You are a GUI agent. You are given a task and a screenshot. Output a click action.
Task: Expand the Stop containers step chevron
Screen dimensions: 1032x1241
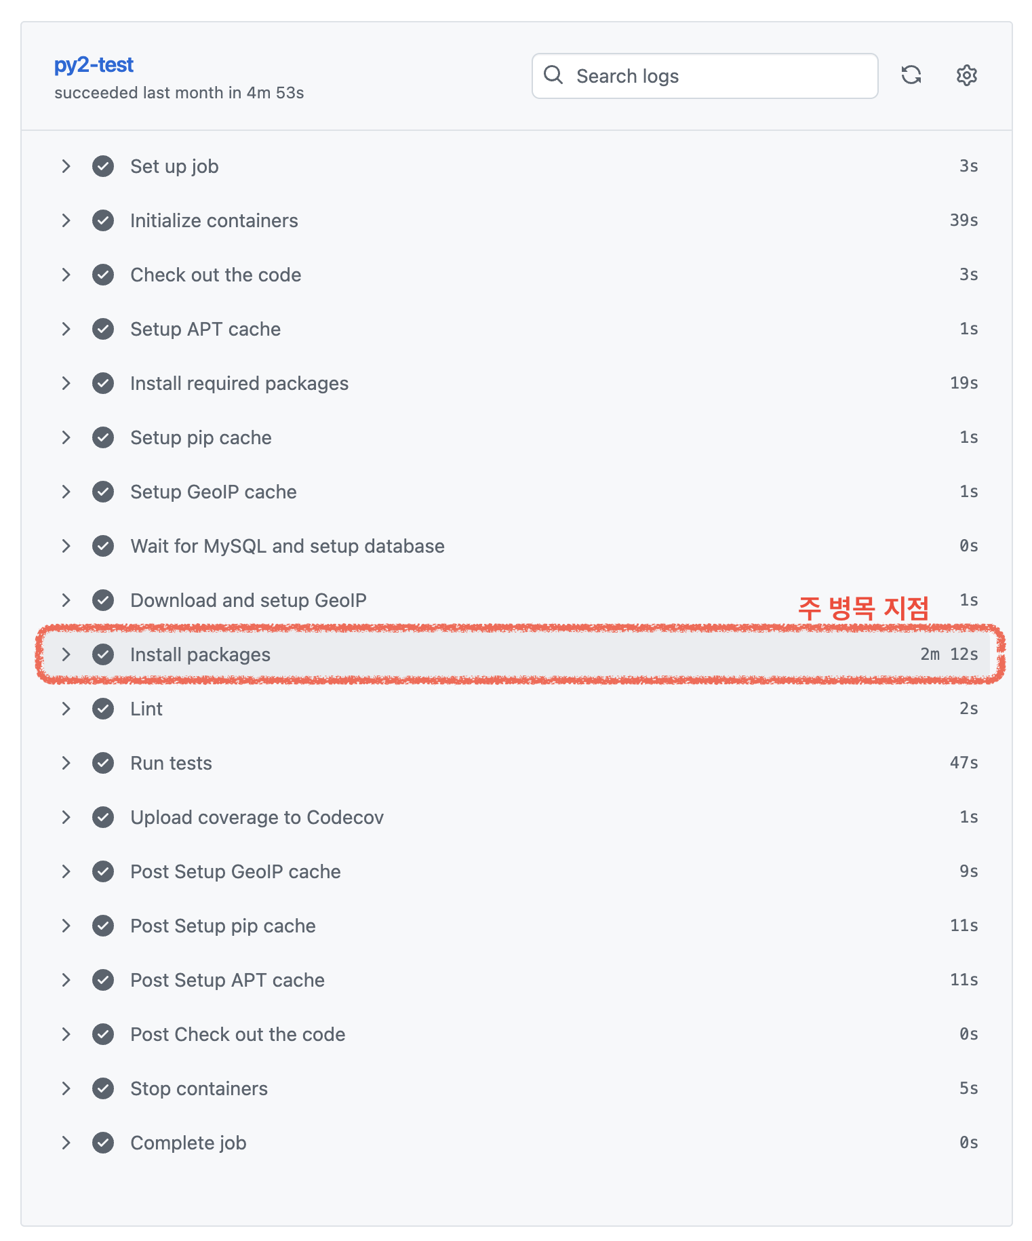coord(66,1088)
